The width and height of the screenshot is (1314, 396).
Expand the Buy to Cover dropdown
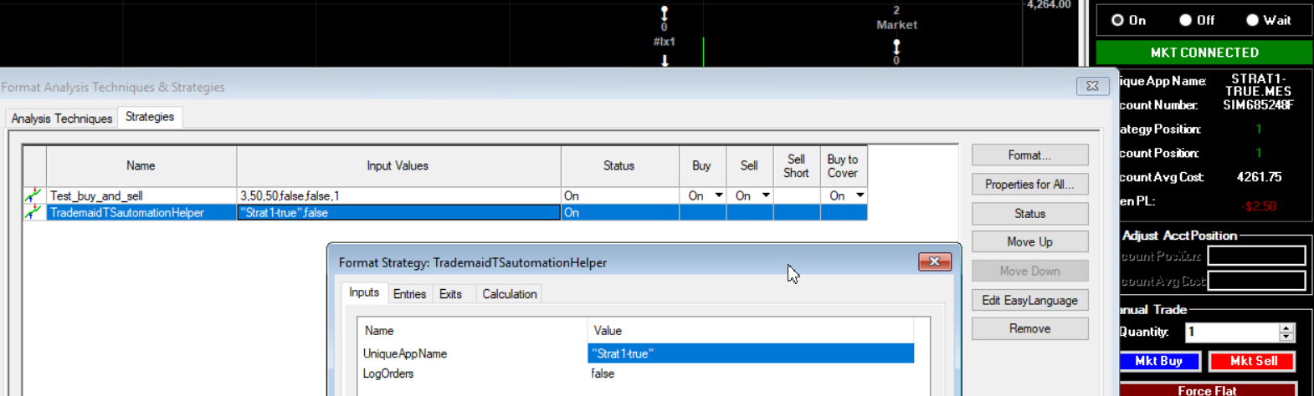click(x=860, y=195)
